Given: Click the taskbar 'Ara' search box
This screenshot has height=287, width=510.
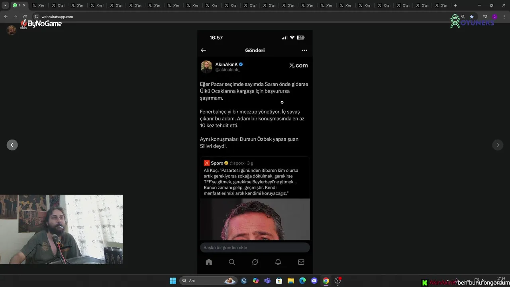Looking at the screenshot, I should click(209, 281).
